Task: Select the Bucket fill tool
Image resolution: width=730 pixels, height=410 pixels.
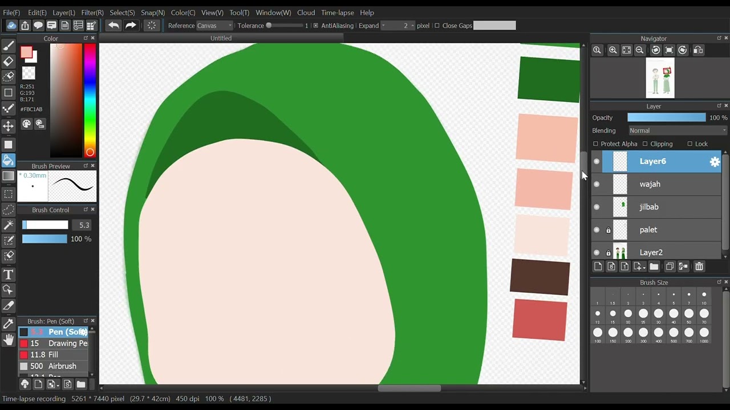Action: tap(8, 161)
